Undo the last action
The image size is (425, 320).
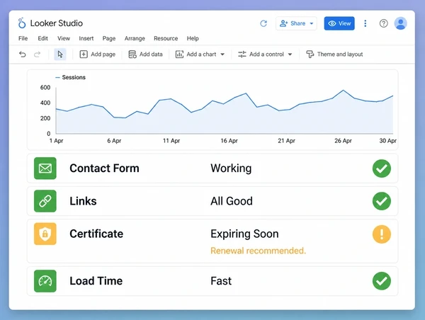23,55
